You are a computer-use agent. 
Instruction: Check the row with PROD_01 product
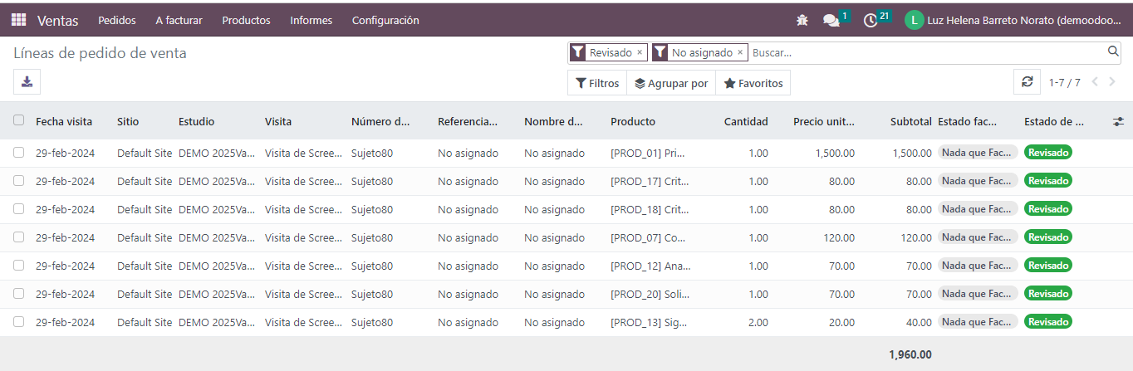[18, 153]
